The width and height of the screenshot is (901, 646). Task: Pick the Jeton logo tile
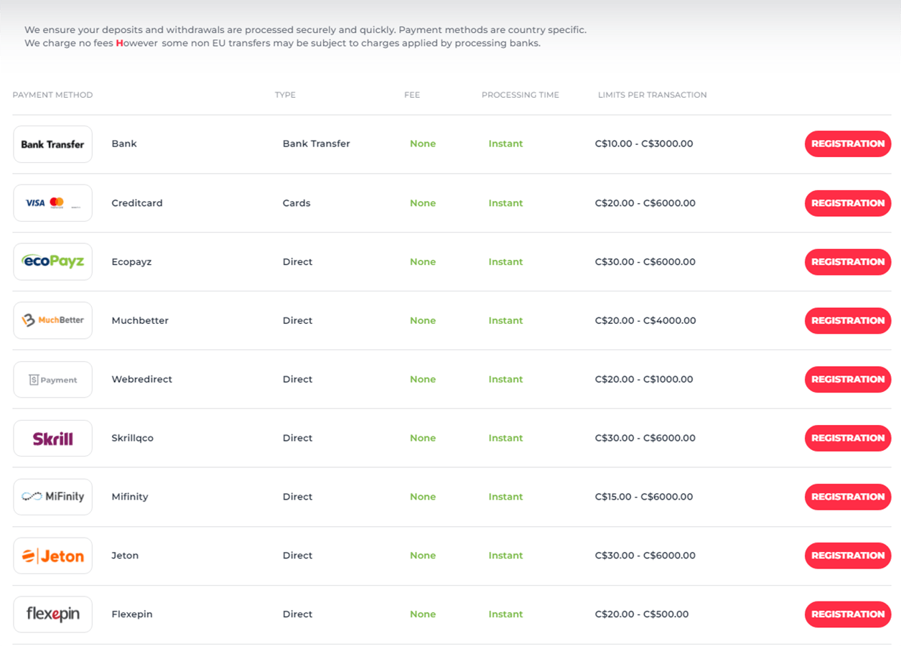52,556
